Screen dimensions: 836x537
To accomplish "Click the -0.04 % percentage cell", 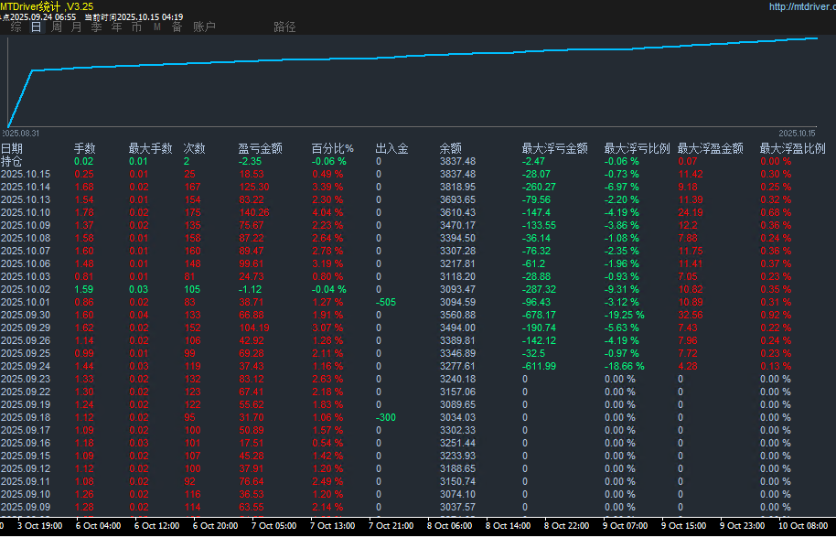I will 329,289.
